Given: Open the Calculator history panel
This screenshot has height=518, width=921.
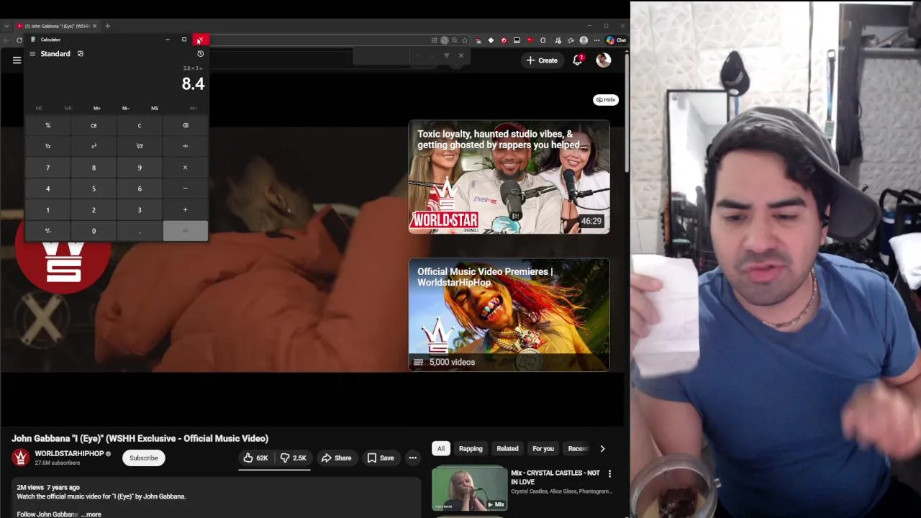Looking at the screenshot, I should click(x=200, y=54).
